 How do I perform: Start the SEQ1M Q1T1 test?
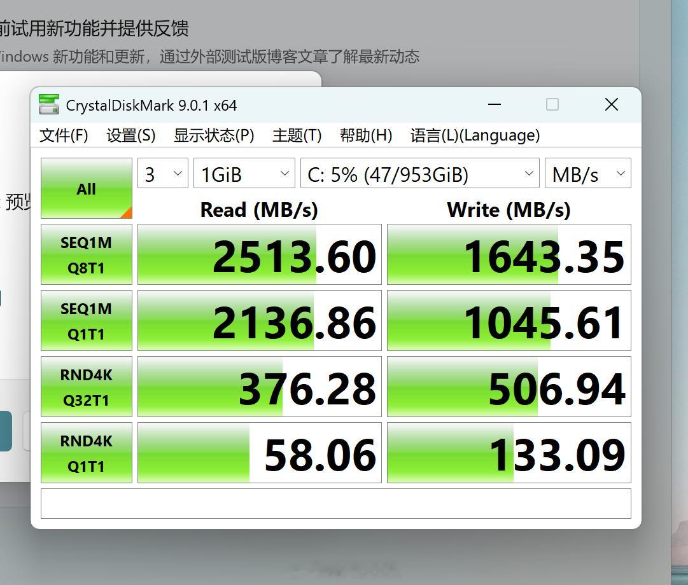[86, 320]
